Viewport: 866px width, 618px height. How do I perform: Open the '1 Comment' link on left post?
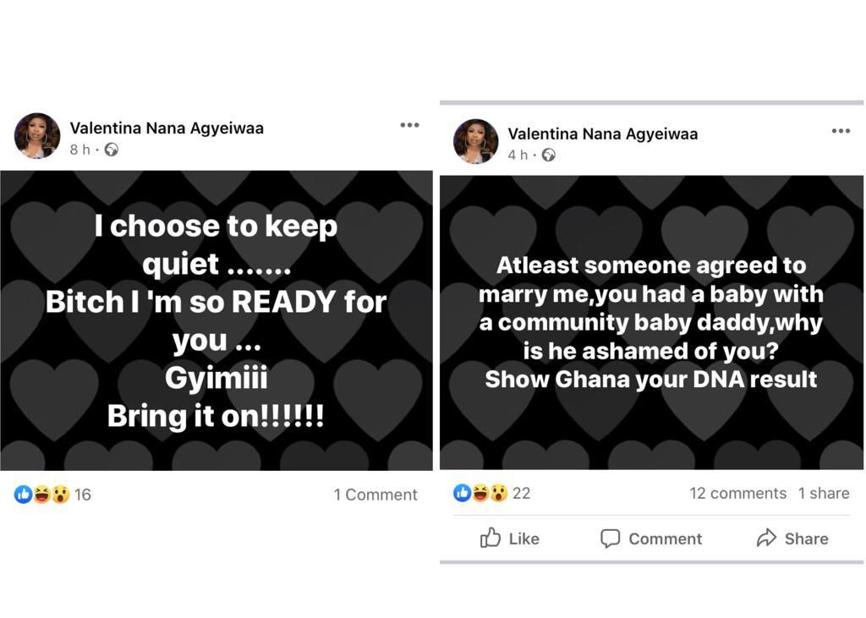pos(375,495)
